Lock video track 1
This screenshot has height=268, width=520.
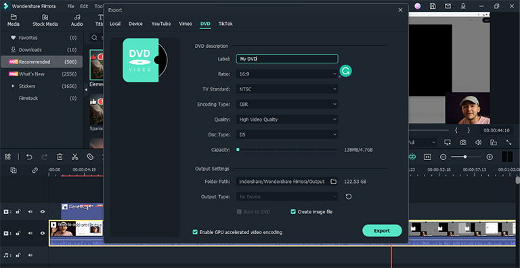pyautogui.click(x=18, y=234)
